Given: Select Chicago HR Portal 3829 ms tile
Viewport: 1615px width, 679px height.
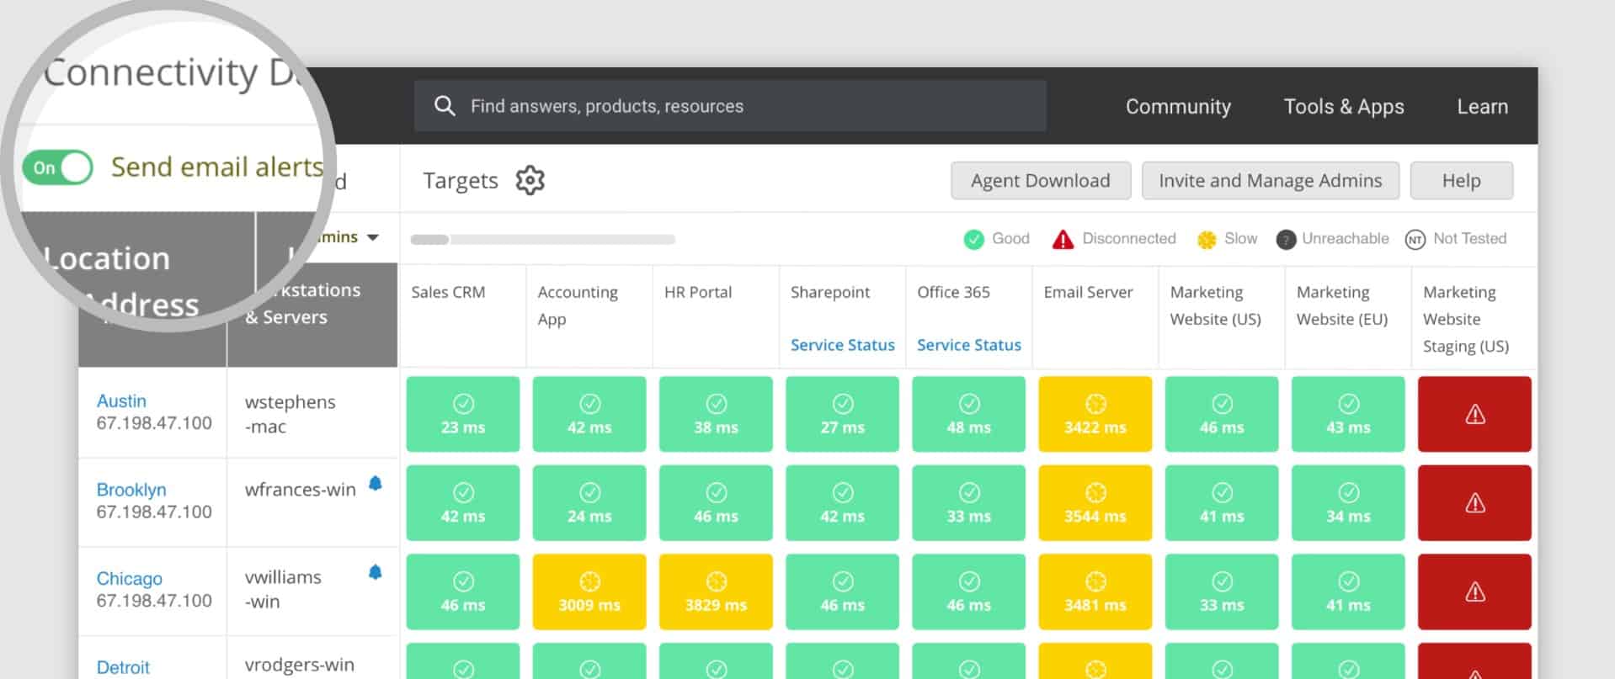Looking at the screenshot, I should (x=716, y=591).
